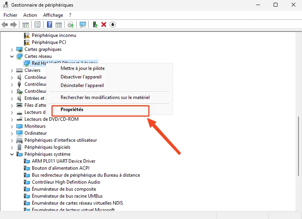This screenshot has width=302, height=219.
Task: Expand the Lecteurs de DVD/CD-ROM node
Action: tap(12, 119)
